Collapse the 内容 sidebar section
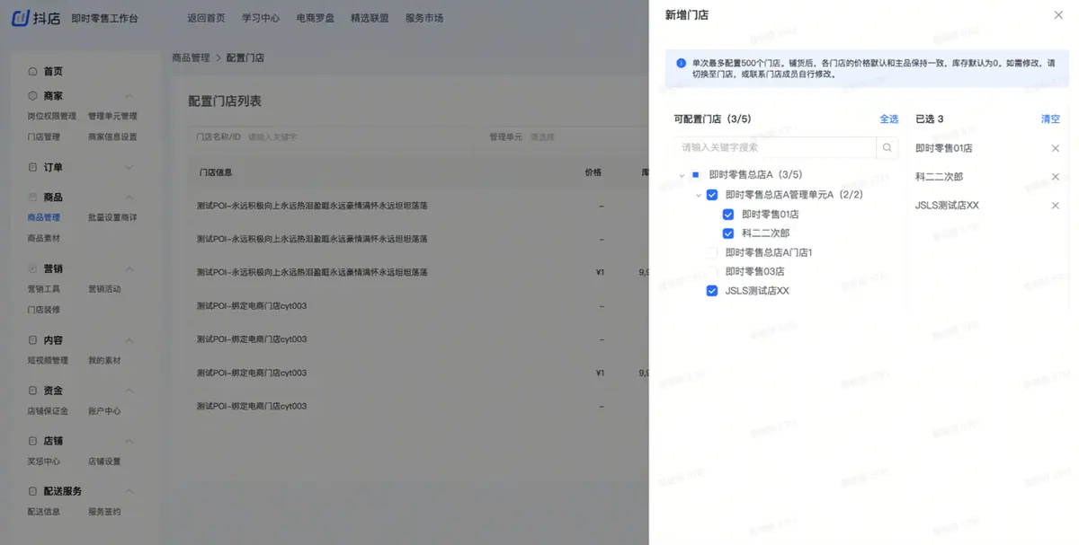 coord(129,340)
